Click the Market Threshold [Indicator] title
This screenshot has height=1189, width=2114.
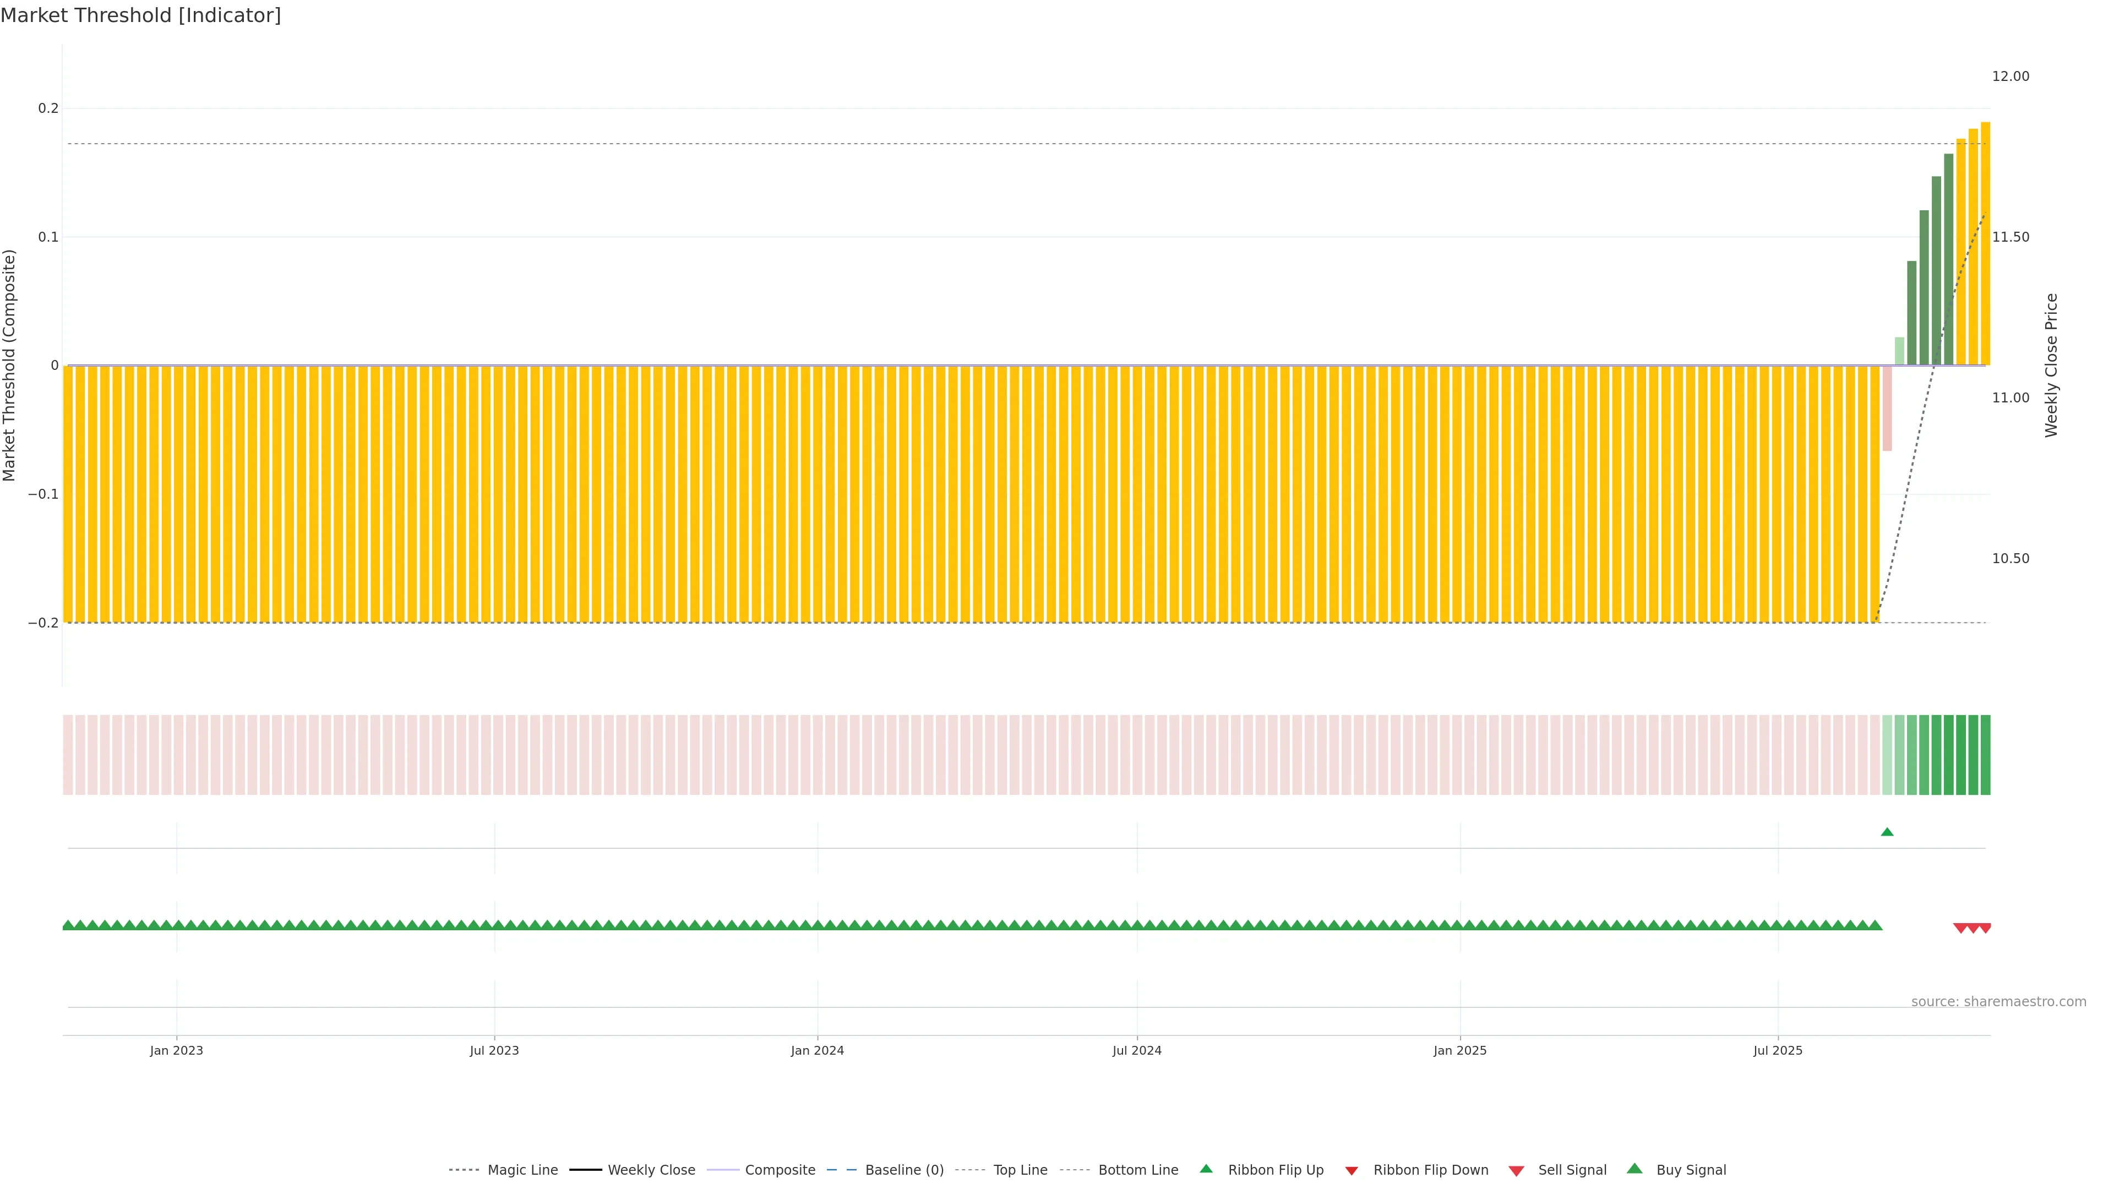click(x=140, y=15)
